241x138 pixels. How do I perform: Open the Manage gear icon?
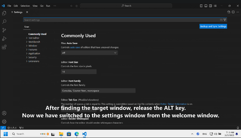(4, 122)
